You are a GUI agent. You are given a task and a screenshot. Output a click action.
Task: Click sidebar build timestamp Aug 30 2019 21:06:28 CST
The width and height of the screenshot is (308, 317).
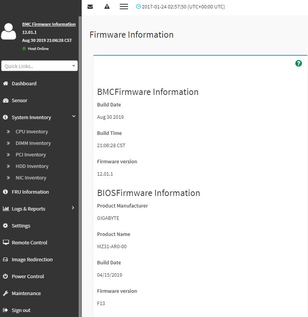47,40
